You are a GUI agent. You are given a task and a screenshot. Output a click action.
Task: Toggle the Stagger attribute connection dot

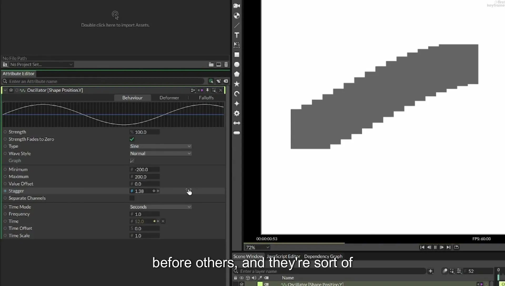point(5,191)
